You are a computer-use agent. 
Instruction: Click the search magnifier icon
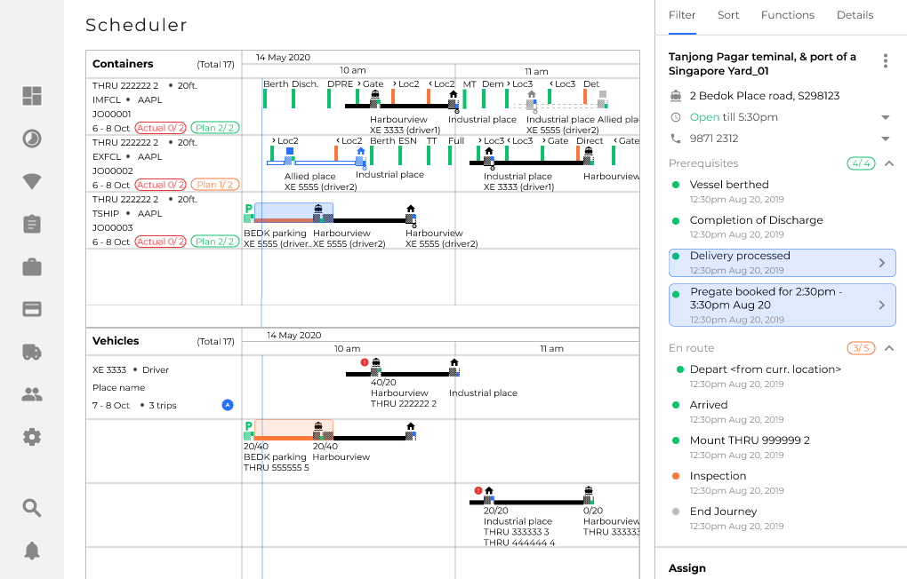(x=32, y=508)
